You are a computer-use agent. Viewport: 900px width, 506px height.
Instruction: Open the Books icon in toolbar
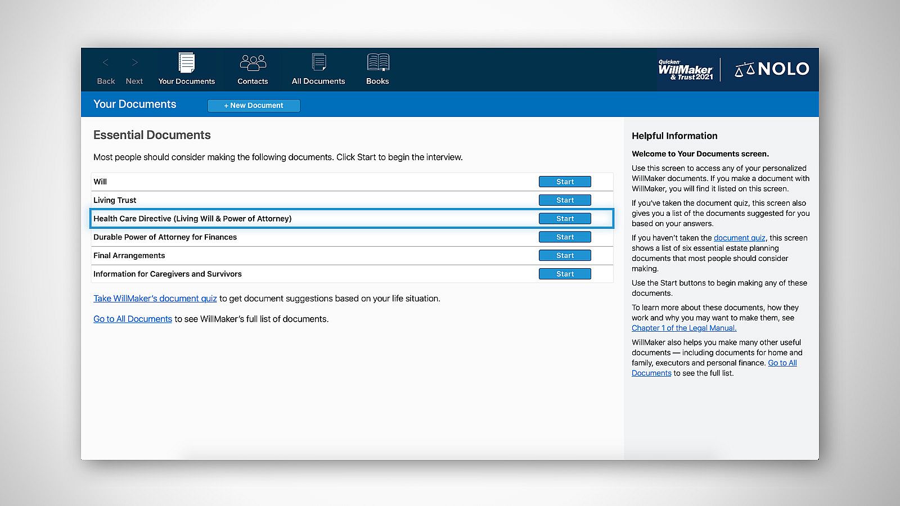click(377, 62)
